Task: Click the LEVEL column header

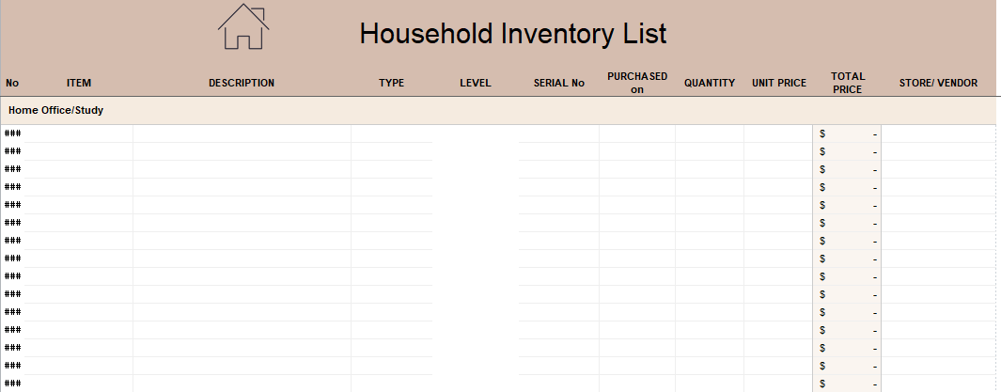Action: (476, 83)
